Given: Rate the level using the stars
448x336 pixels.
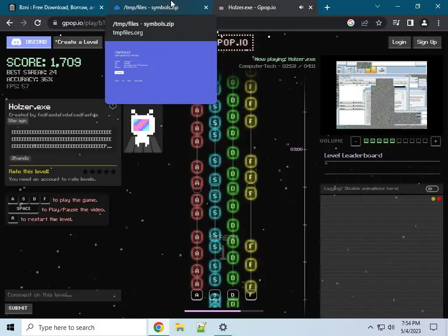Looking at the screenshot, I should click(99, 171).
